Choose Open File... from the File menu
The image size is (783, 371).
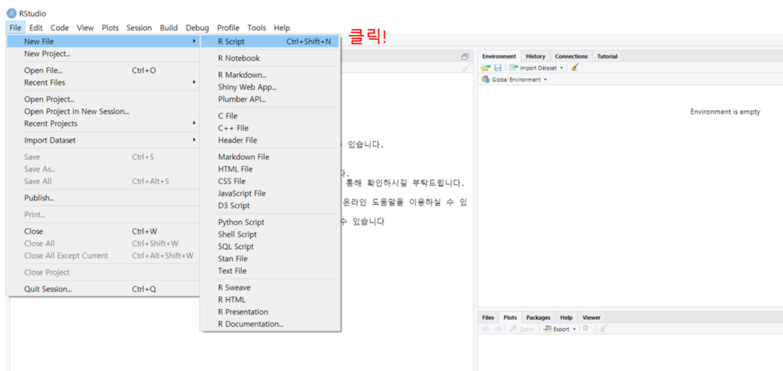tap(104, 70)
